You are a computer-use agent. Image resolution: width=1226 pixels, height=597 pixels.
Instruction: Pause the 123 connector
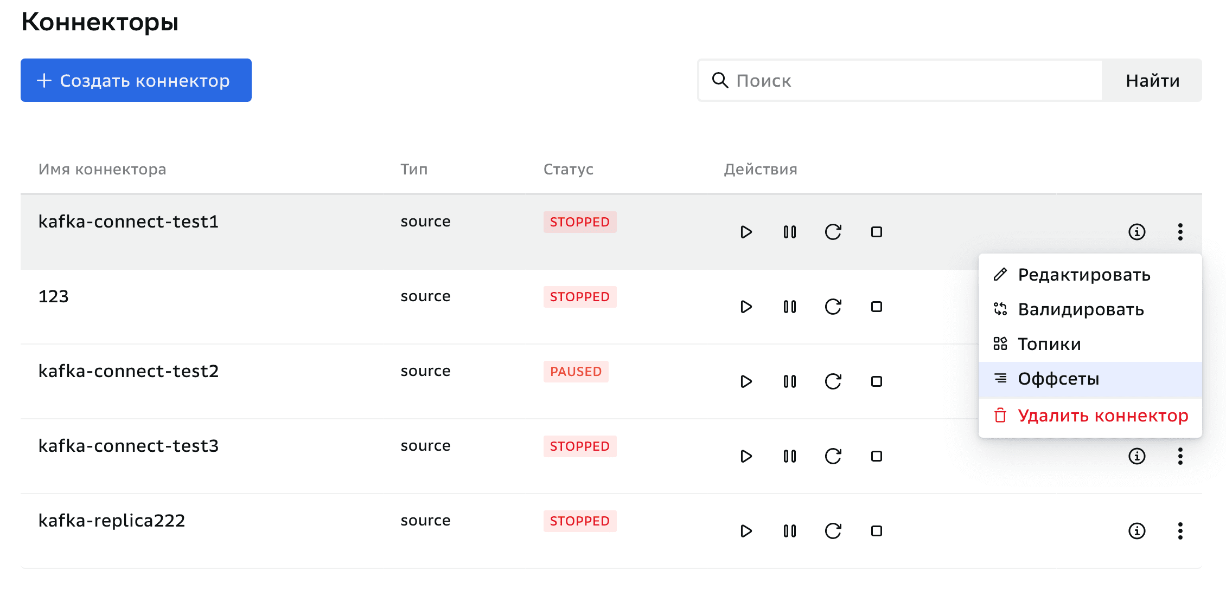tap(789, 307)
